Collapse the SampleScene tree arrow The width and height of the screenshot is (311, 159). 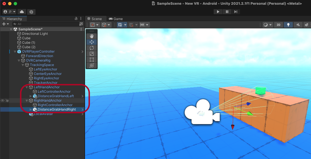pos(11,29)
